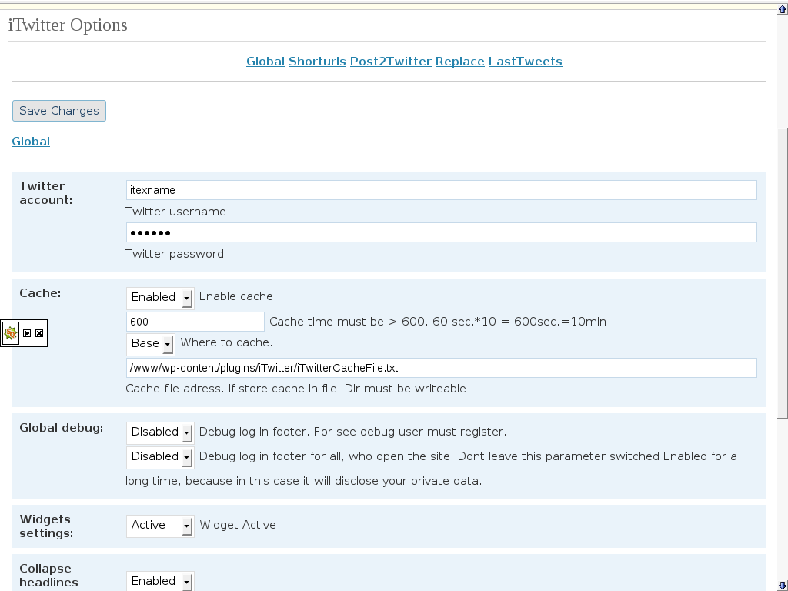Open the Enable cache dropdown
788x591 pixels.
click(160, 298)
